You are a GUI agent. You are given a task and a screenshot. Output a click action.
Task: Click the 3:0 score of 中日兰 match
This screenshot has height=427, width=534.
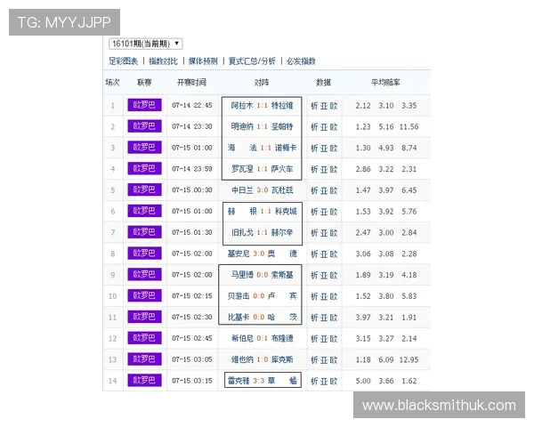pyautogui.click(x=263, y=190)
